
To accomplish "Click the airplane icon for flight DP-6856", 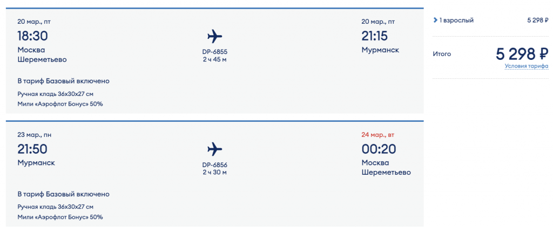I will point(214,149).
